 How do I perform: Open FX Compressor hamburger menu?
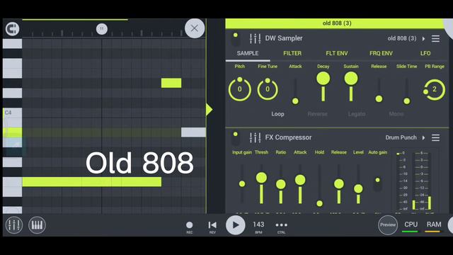436,137
